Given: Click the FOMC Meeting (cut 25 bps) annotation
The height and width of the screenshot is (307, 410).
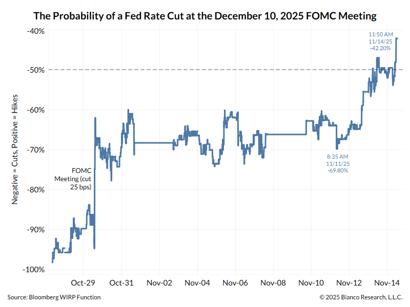Looking at the screenshot, I should tap(73, 179).
